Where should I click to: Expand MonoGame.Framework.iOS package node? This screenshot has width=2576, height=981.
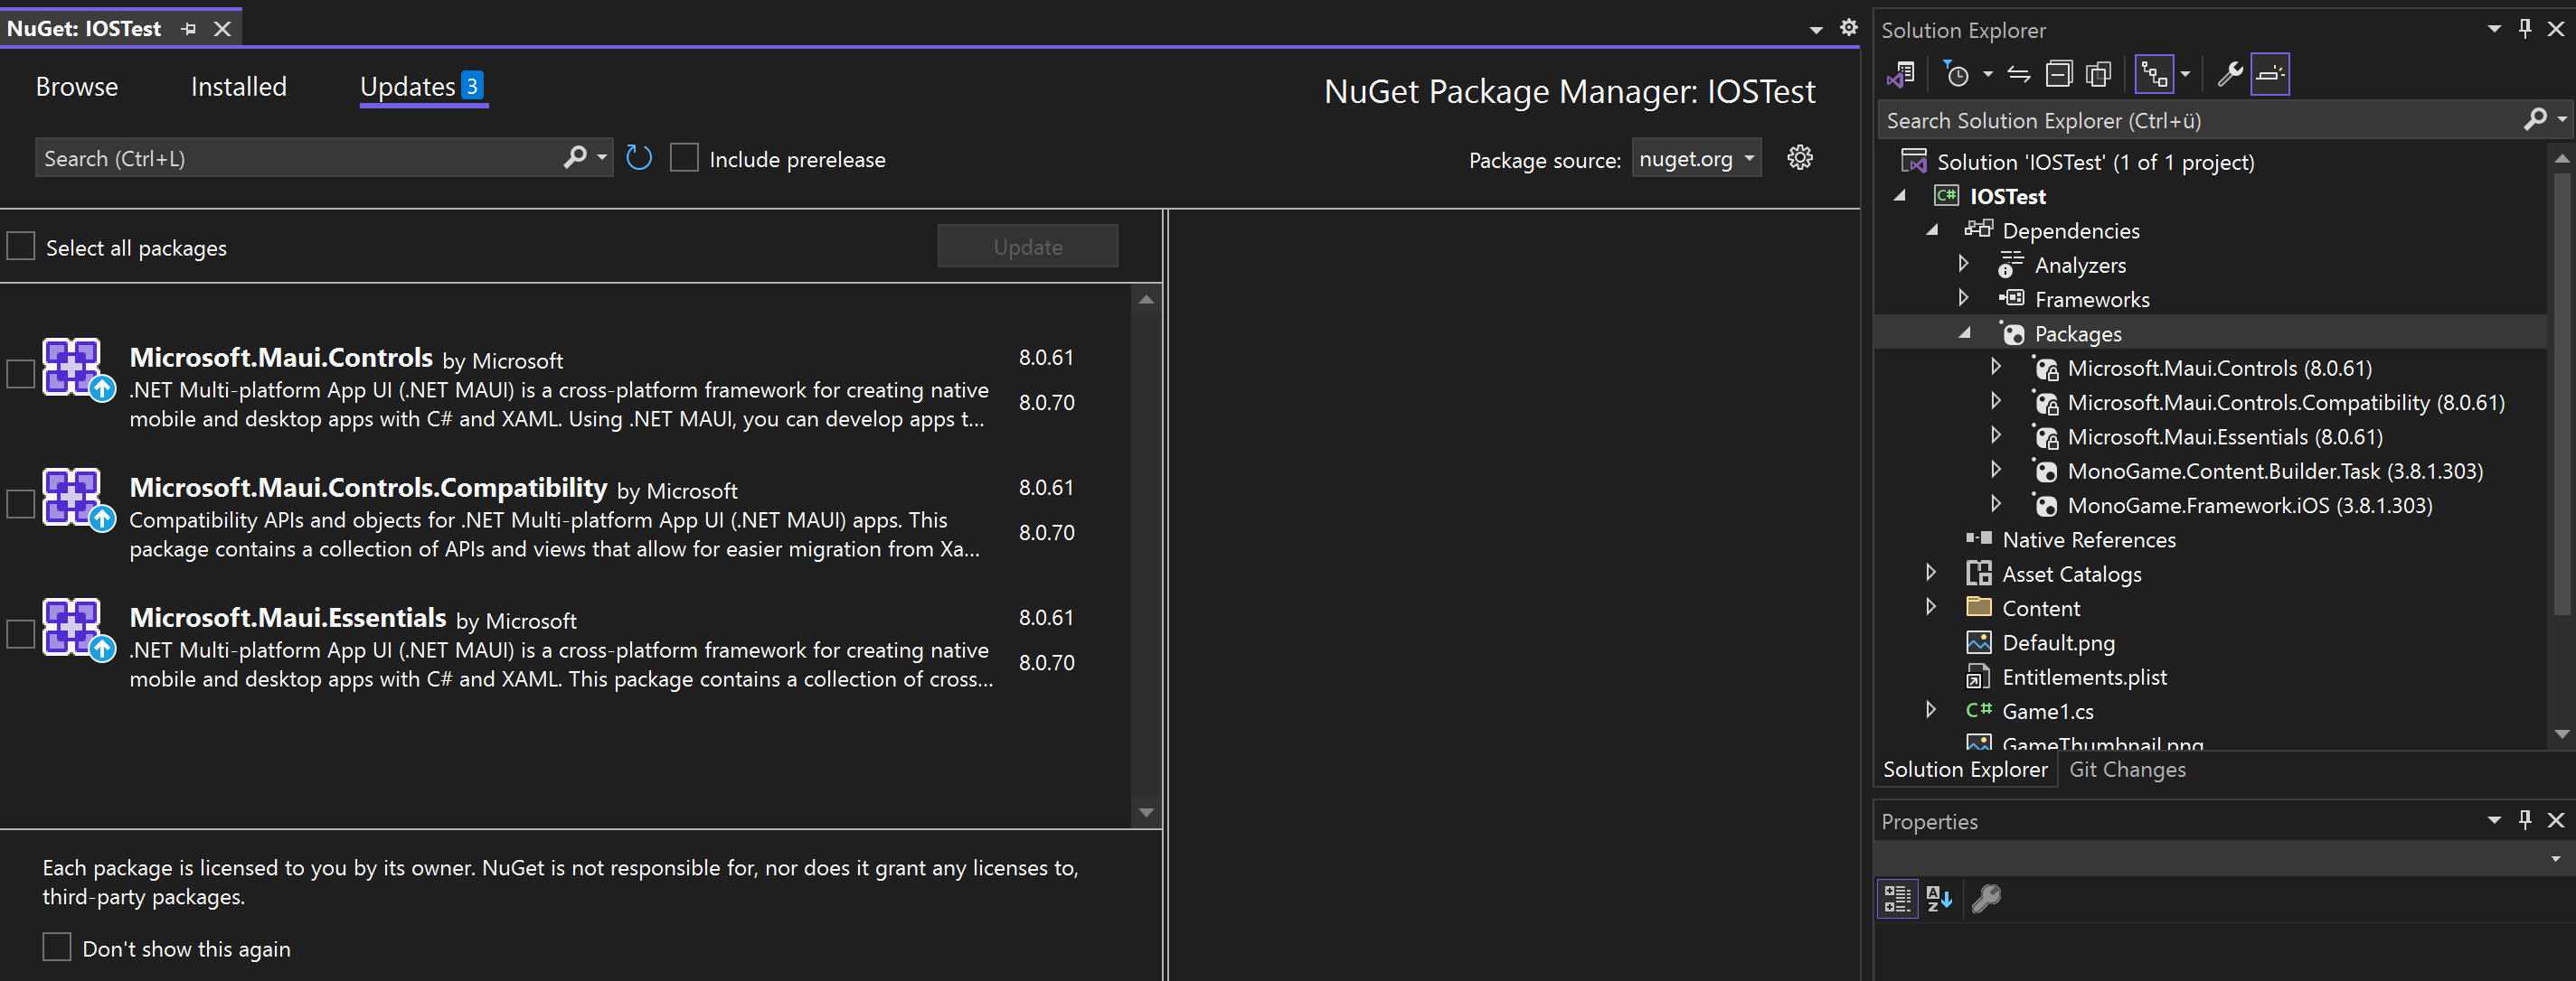tap(1996, 503)
